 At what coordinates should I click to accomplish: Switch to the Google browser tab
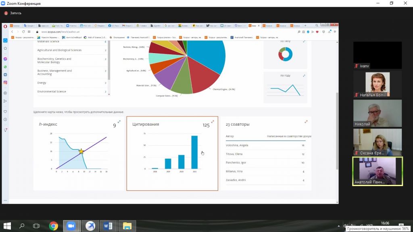pyautogui.click(x=29, y=25)
